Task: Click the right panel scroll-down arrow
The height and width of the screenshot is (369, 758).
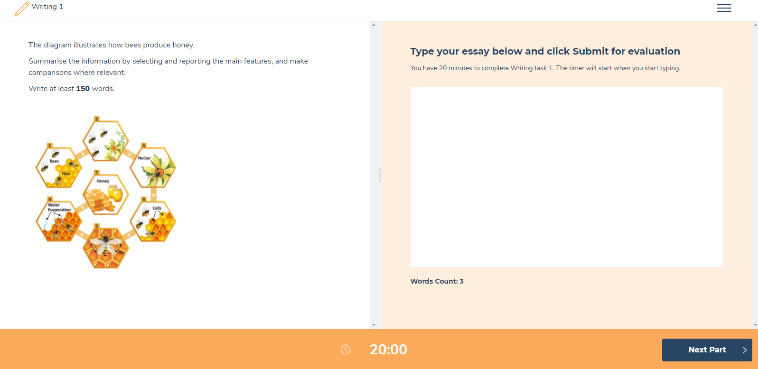Action: (x=755, y=325)
